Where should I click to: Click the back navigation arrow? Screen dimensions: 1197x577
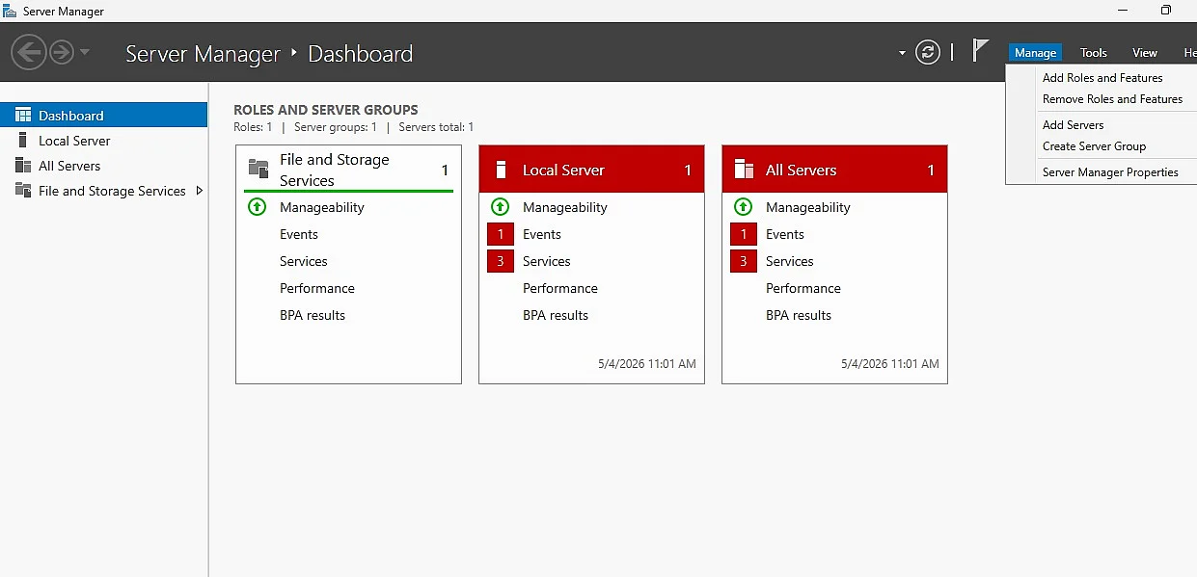coord(30,52)
